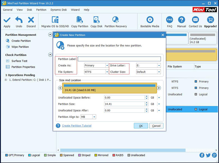Open the Dynamic Disk menu
This screenshot has width=219, height=163.
point(59,10)
